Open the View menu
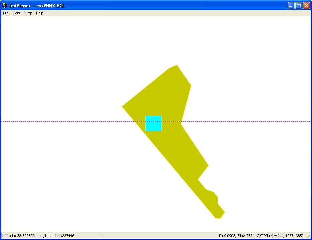The width and height of the screenshot is (312, 240). 16,13
